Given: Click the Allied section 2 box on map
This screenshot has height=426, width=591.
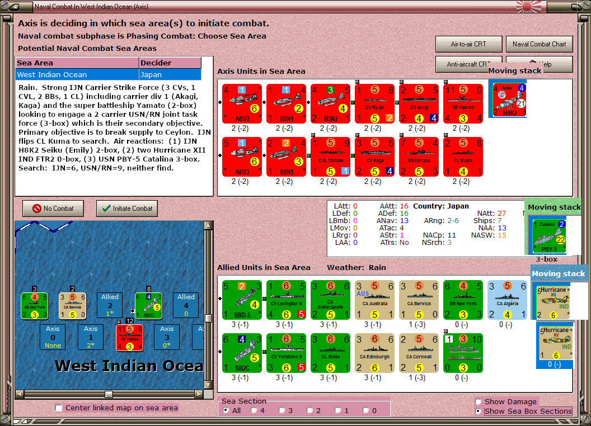Looking at the screenshot, I should (110, 305).
